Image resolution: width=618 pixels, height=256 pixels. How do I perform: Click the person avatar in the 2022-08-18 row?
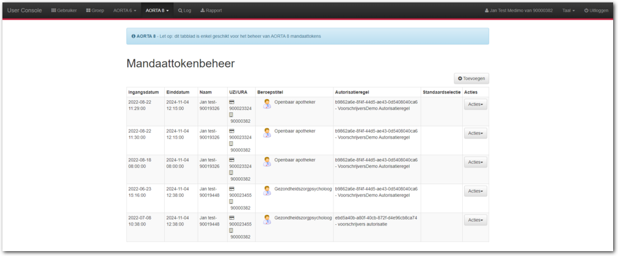pos(267,162)
